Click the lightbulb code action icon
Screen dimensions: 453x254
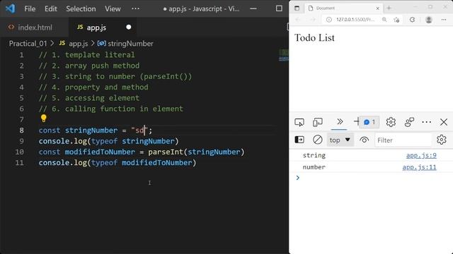pos(44,118)
